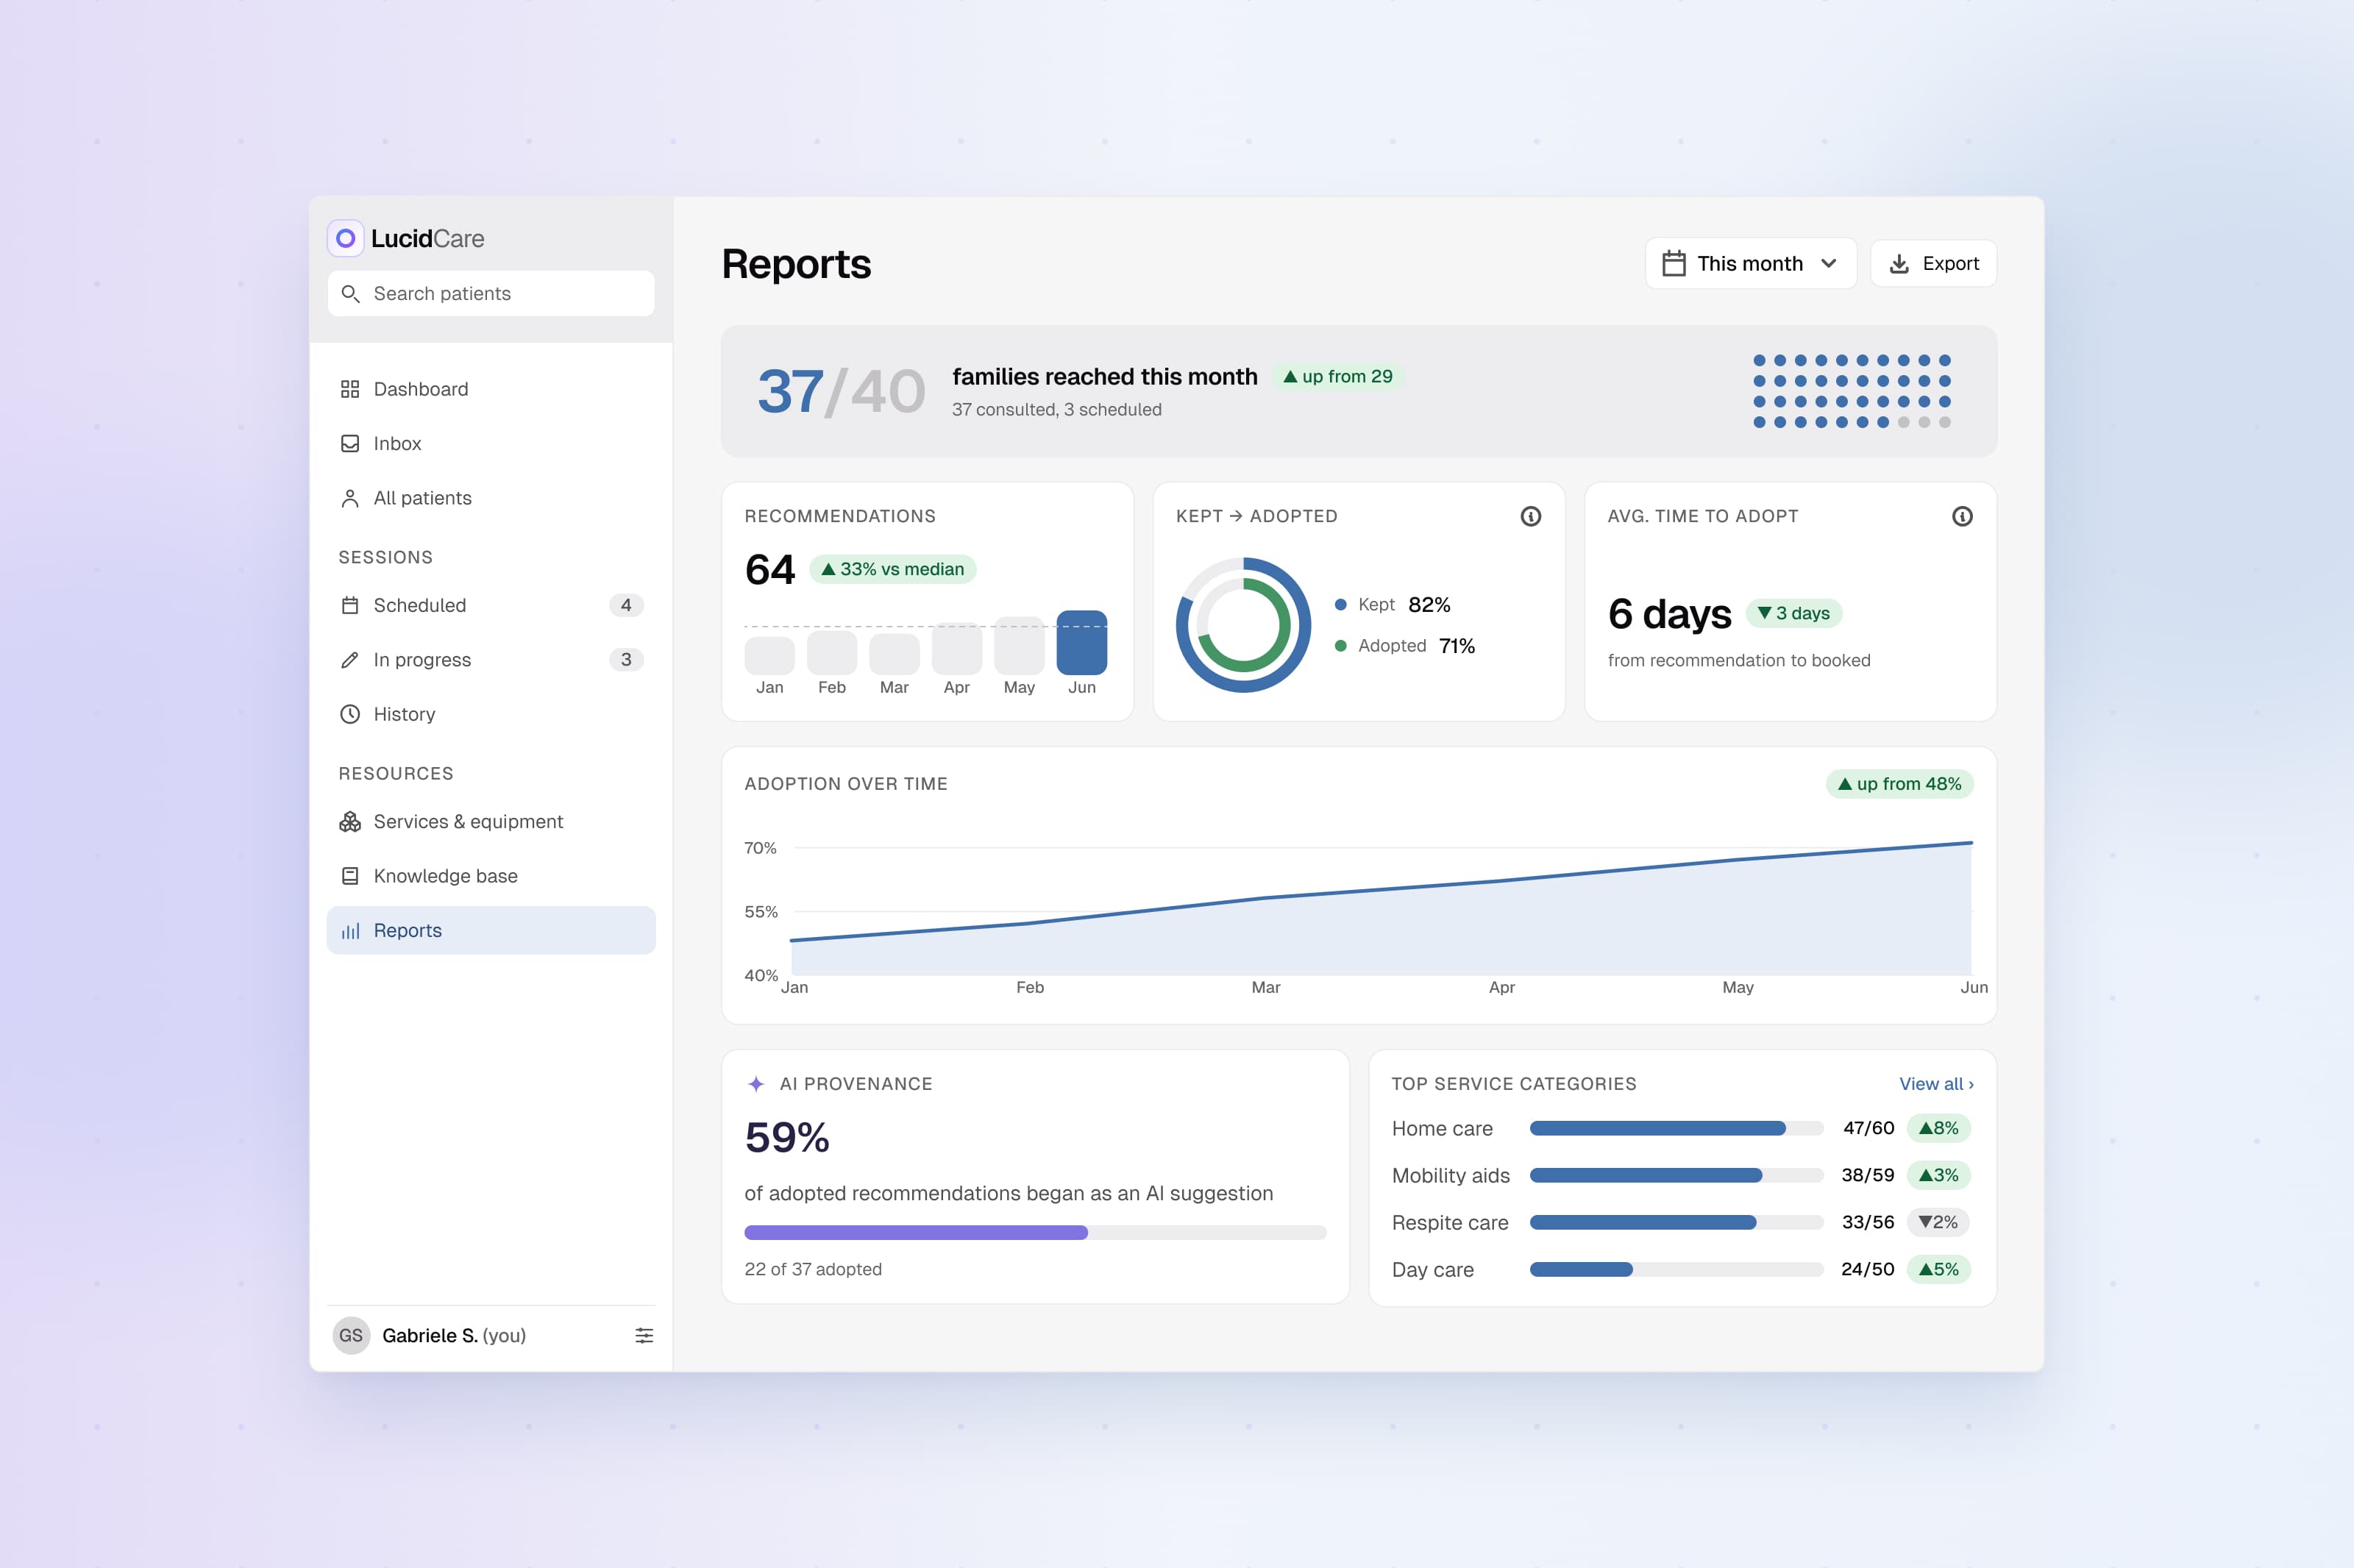The width and height of the screenshot is (2354, 1568).
Task: Go to Inbox
Action: (491, 443)
